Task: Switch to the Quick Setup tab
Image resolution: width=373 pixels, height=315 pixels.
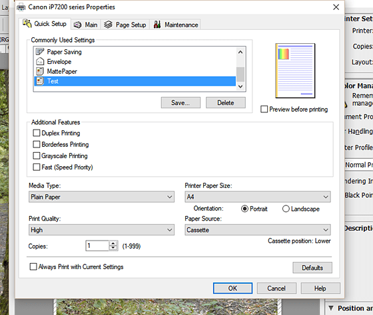Action: coord(45,24)
